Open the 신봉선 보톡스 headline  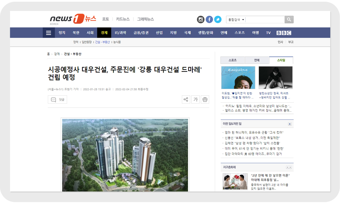(x=252, y=138)
